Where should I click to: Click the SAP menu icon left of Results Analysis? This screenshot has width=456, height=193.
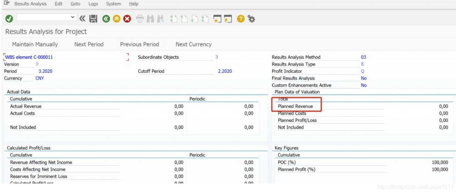[x=7, y=3]
